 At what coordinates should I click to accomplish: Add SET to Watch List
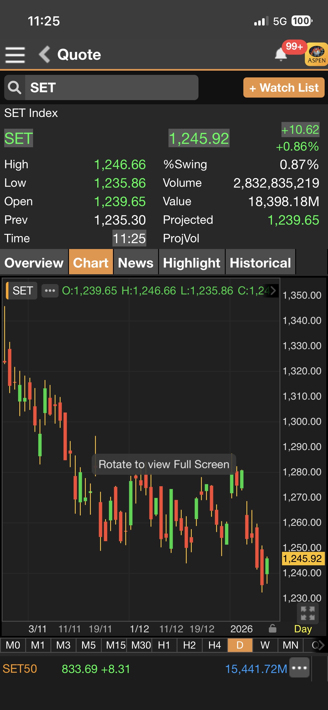coord(284,88)
